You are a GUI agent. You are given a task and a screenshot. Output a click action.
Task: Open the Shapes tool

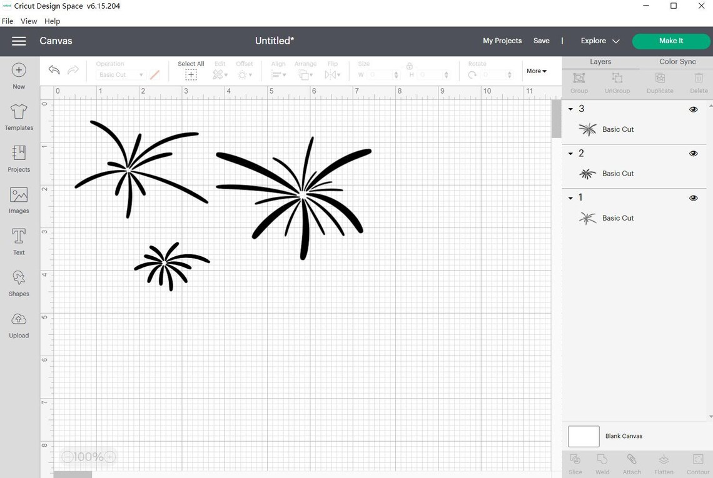click(x=18, y=282)
